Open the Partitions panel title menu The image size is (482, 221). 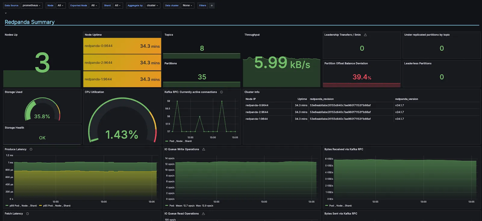coord(171,63)
